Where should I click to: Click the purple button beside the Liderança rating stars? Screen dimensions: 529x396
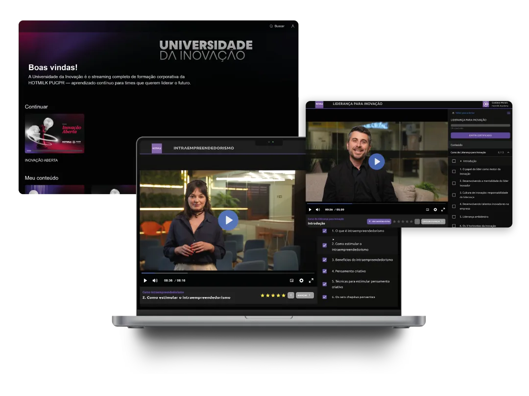tap(379, 222)
